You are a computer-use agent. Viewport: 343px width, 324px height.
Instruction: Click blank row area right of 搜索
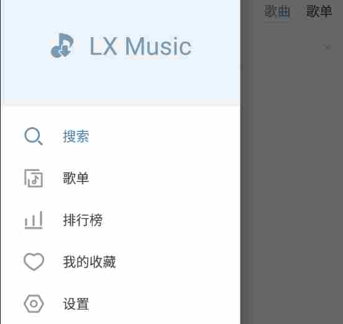click(x=164, y=136)
